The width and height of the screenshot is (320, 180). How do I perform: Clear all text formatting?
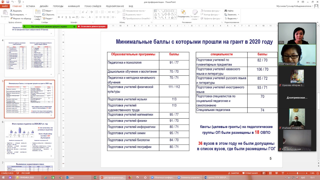[91, 12]
